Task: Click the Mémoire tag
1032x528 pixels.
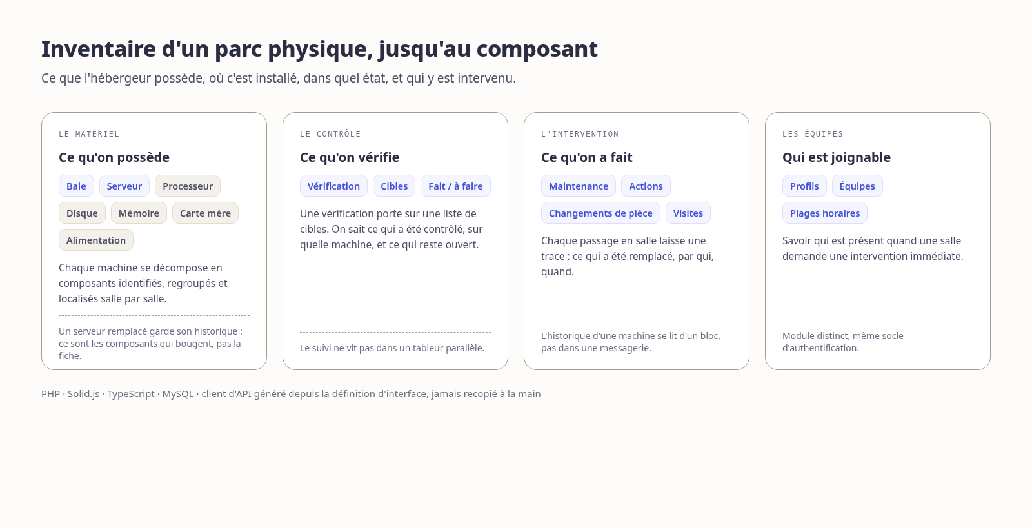Action: click(x=139, y=213)
